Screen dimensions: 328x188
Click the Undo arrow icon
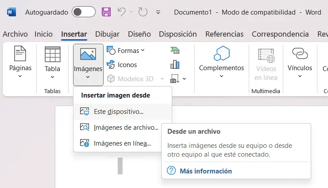(x=122, y=12)
